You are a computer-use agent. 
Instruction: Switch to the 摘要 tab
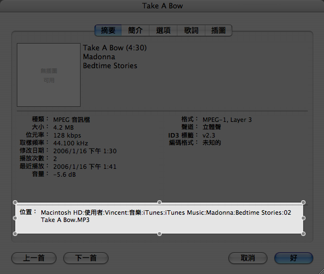click(x=108, y=31)
